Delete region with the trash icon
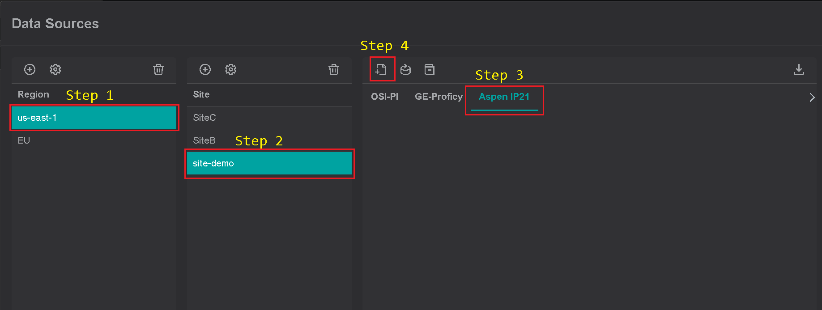Viewport: 822px width, 310px height. pyautogui.click(x=158, y=69)
